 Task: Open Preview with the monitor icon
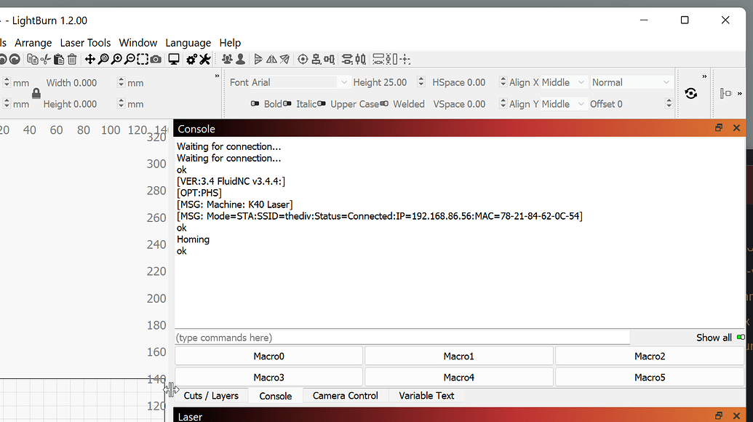173,59
